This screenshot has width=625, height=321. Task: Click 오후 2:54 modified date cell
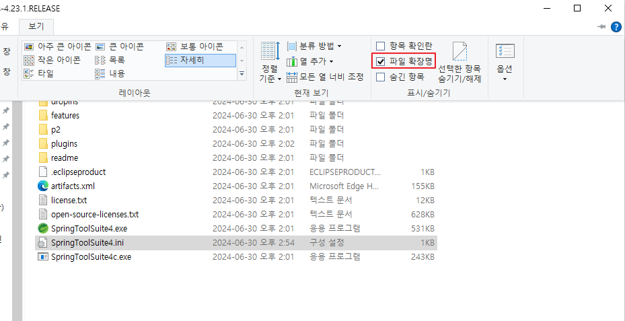pyautogui.click(x=253, y=242)
